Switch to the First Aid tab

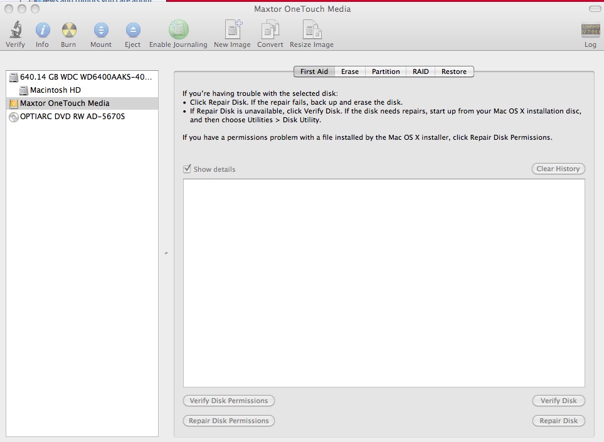pos(314,71)
